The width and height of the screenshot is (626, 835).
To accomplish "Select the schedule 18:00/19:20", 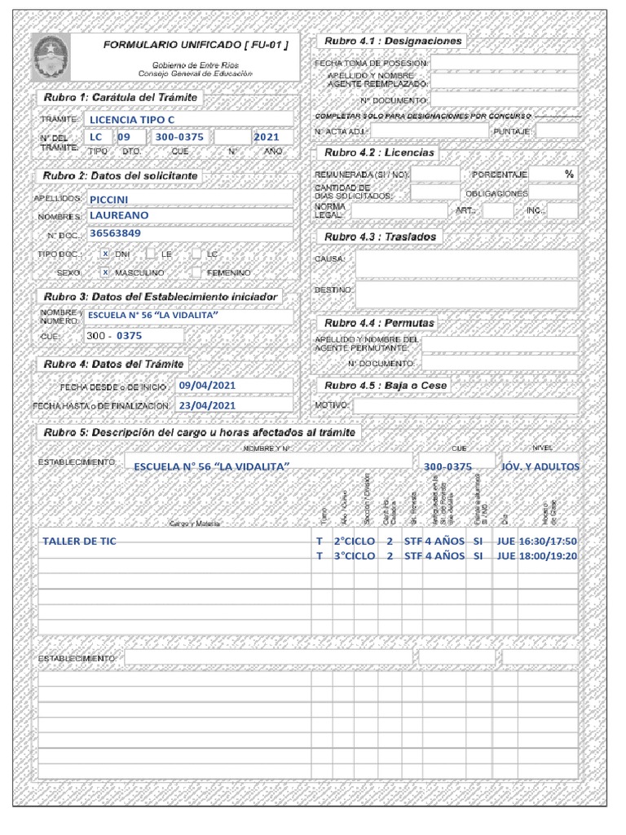I will tap(548, 556).
